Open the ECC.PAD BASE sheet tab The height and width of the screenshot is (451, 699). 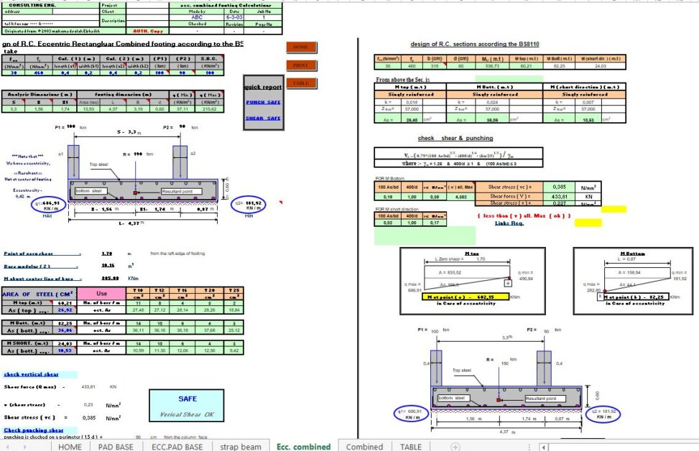click(177, 447)
